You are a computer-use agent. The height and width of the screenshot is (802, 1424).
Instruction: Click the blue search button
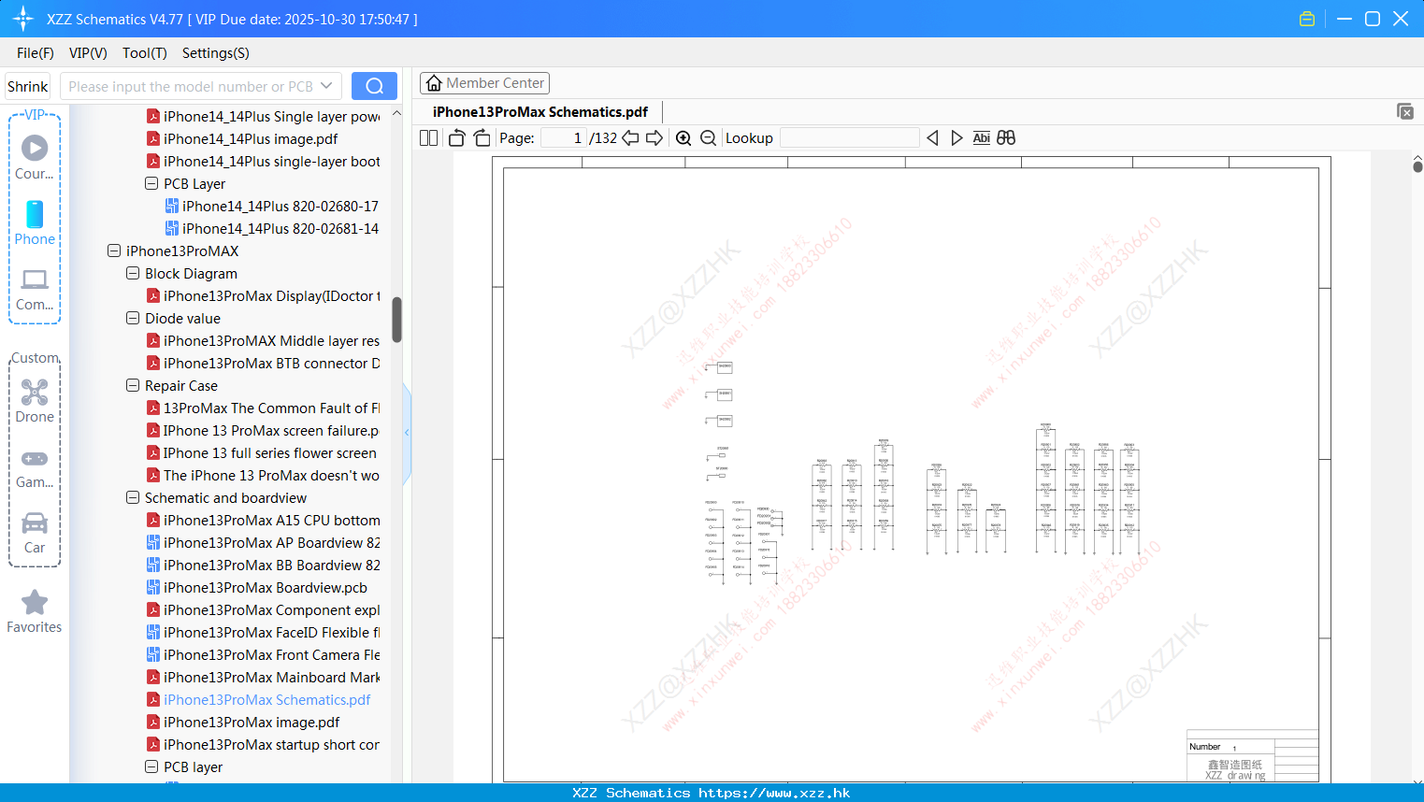[374, 86]
